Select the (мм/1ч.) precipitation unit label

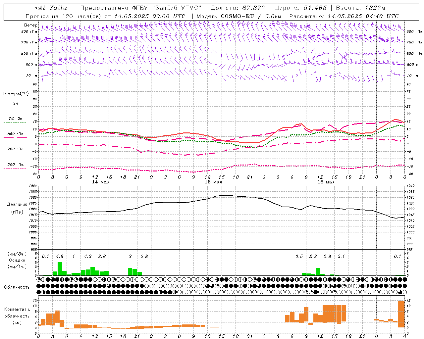point(17,266)
